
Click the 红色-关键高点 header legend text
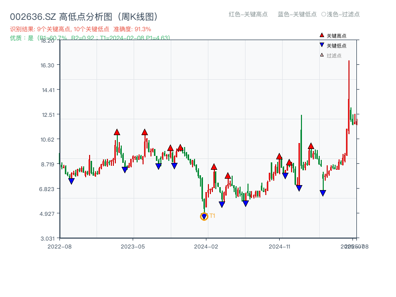(x=248, y=14)
